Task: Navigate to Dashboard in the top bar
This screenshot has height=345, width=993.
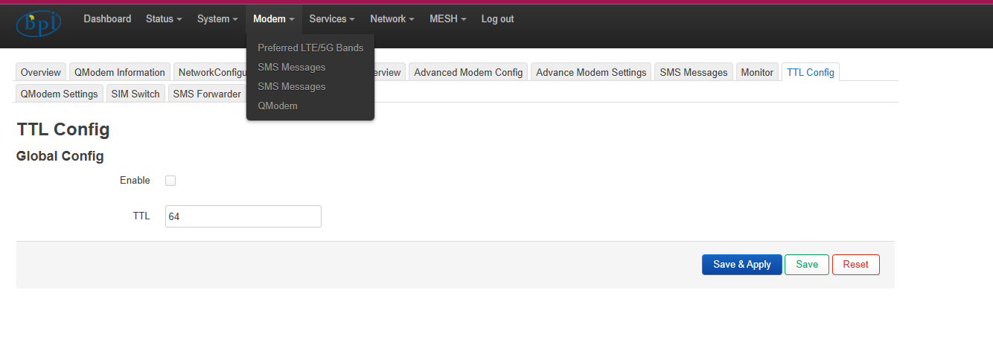Action: coord(107,19)
